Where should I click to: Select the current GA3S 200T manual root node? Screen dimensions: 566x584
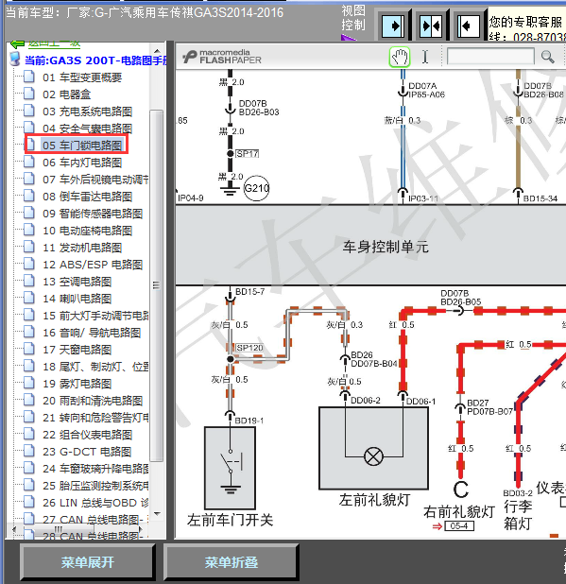[95, 60]
